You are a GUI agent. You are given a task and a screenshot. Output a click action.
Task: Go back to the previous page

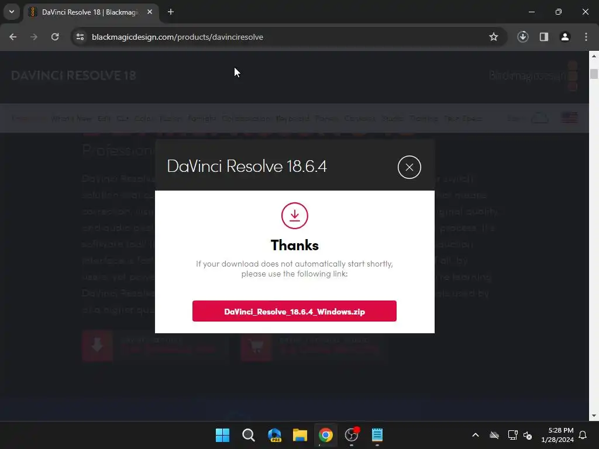point(13,37)
